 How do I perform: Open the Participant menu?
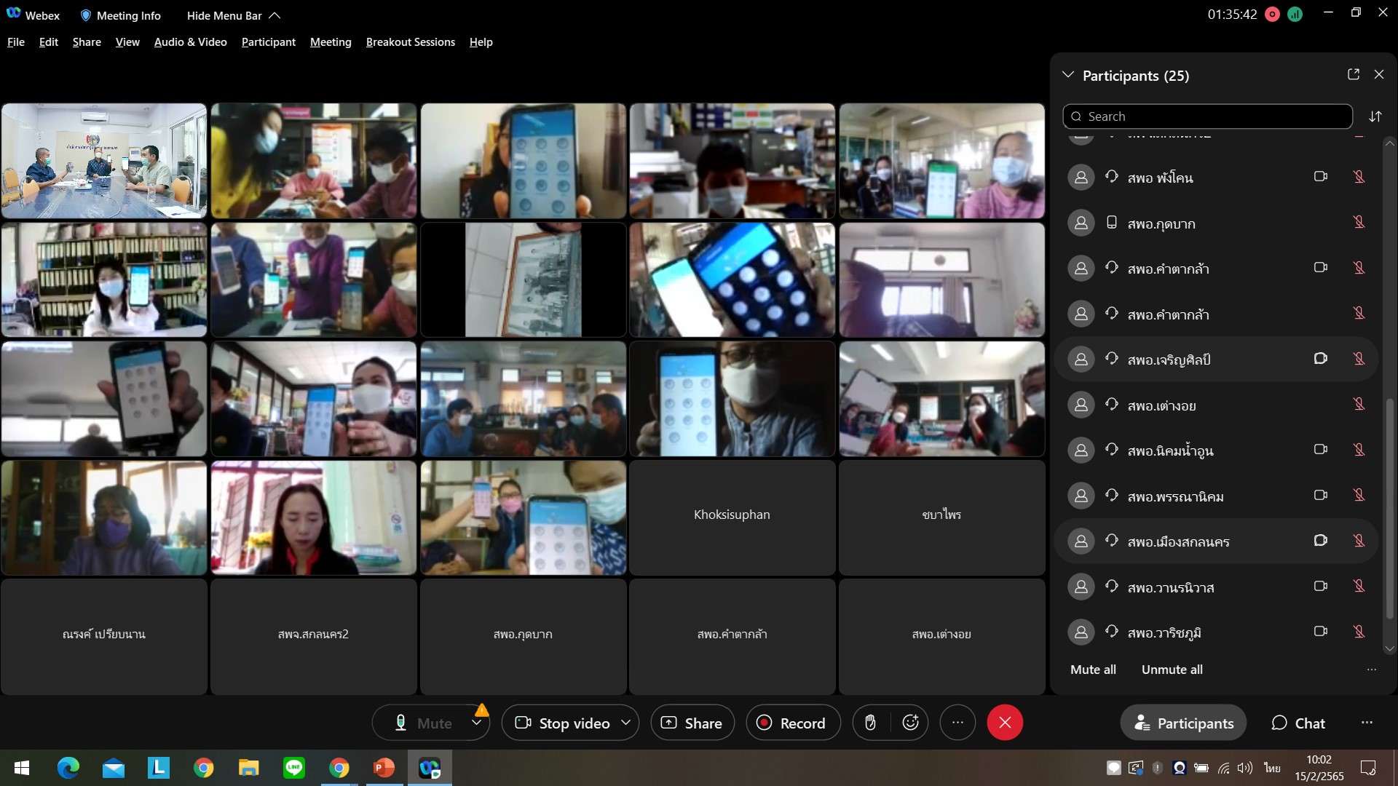(x=269, y=42)
